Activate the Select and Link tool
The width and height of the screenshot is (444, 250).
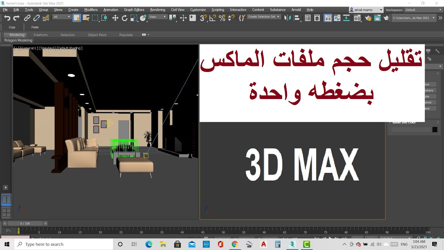click(27, 18)
